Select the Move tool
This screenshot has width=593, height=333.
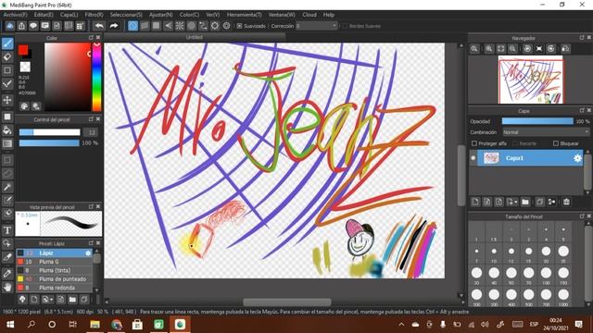click(7, 100)
